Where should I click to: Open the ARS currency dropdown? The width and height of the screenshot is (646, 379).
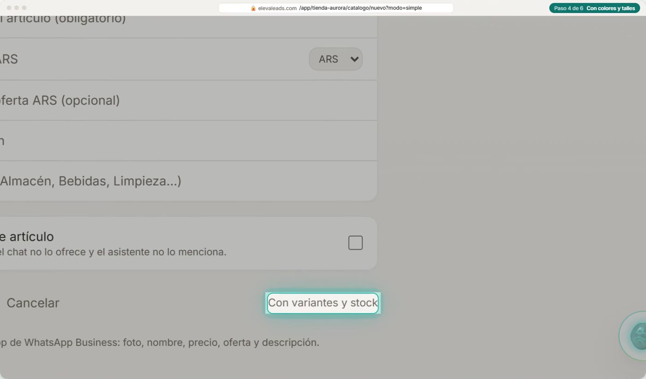click(x=335, y=59)
